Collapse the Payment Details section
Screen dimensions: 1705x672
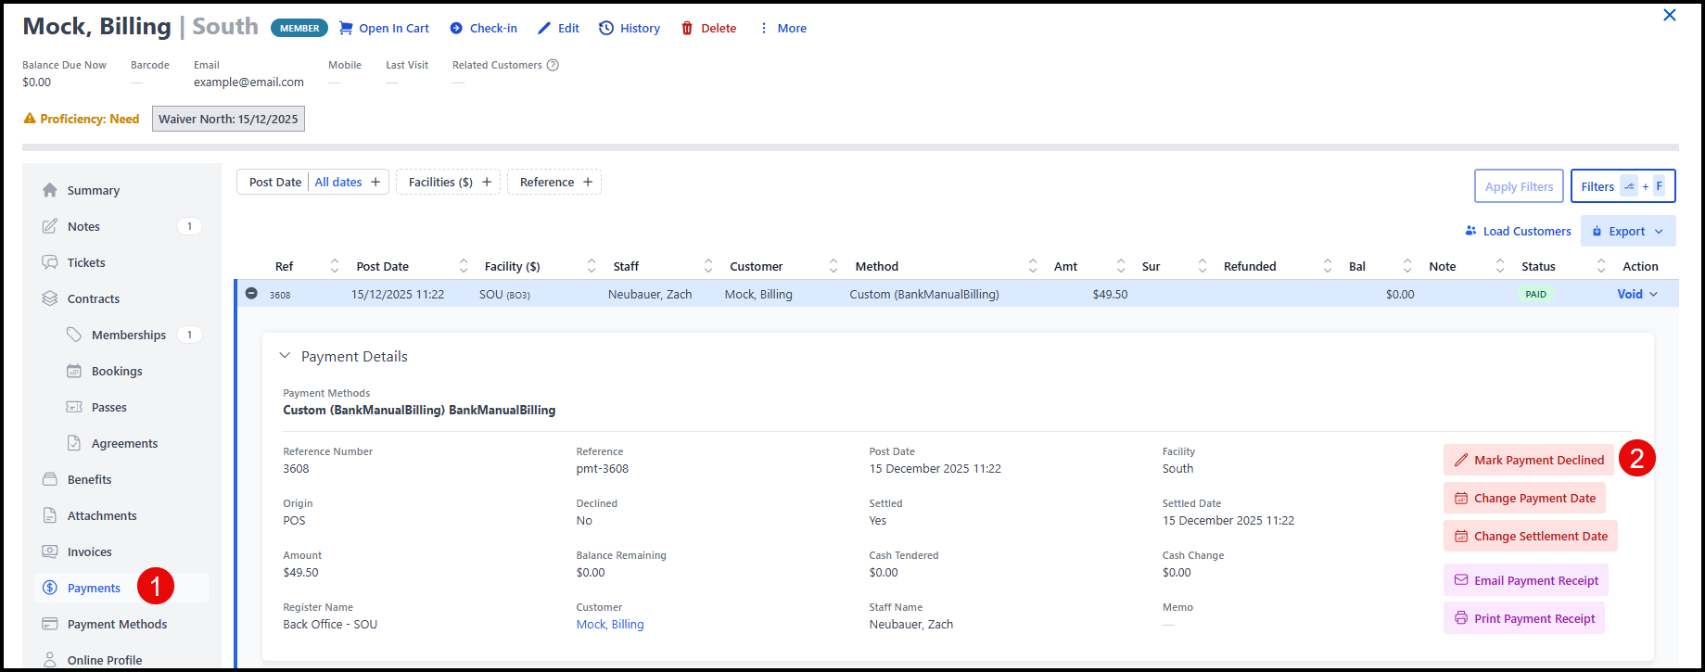286,356
